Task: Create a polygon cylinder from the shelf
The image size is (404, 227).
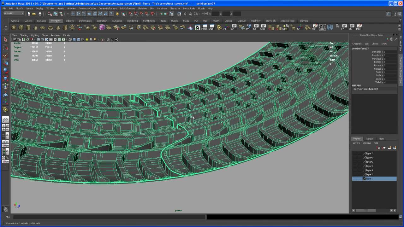Action: click(28, 28)
